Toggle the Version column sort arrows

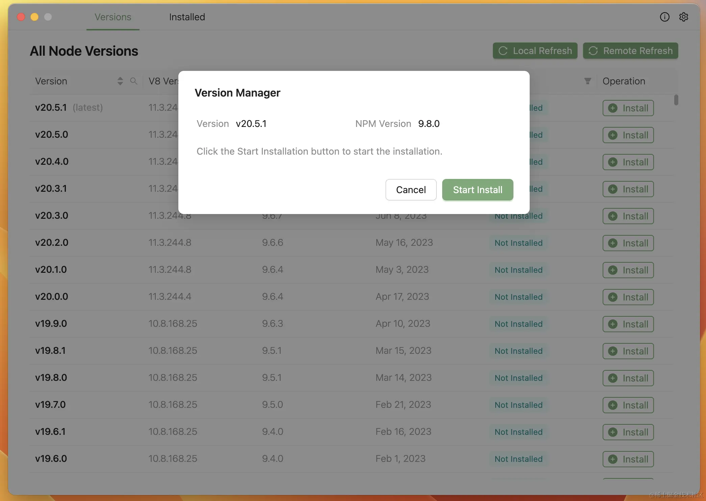[120, 81]
